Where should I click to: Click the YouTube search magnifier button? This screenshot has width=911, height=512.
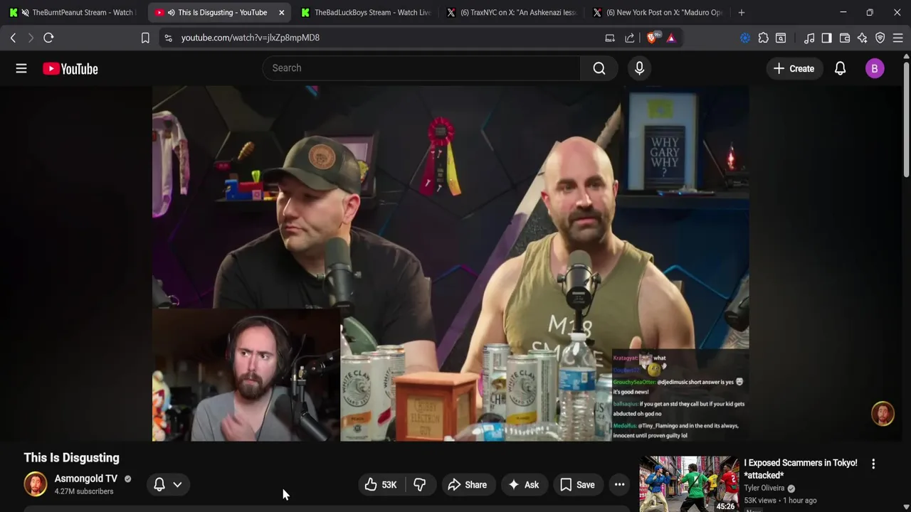click(599, 68)
